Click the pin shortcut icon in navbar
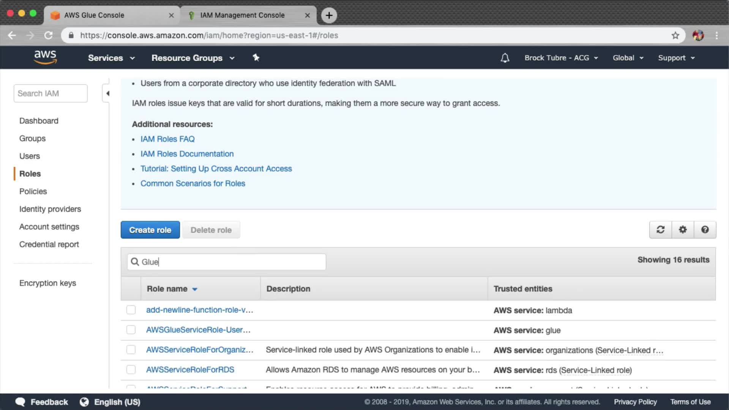The image size is (729, 410). [256, 58]
